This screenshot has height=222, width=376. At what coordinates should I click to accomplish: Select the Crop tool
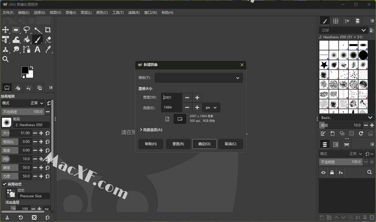click(48, 30)
